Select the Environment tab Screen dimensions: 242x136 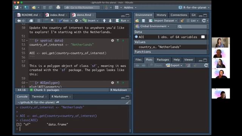pos(144,15)
